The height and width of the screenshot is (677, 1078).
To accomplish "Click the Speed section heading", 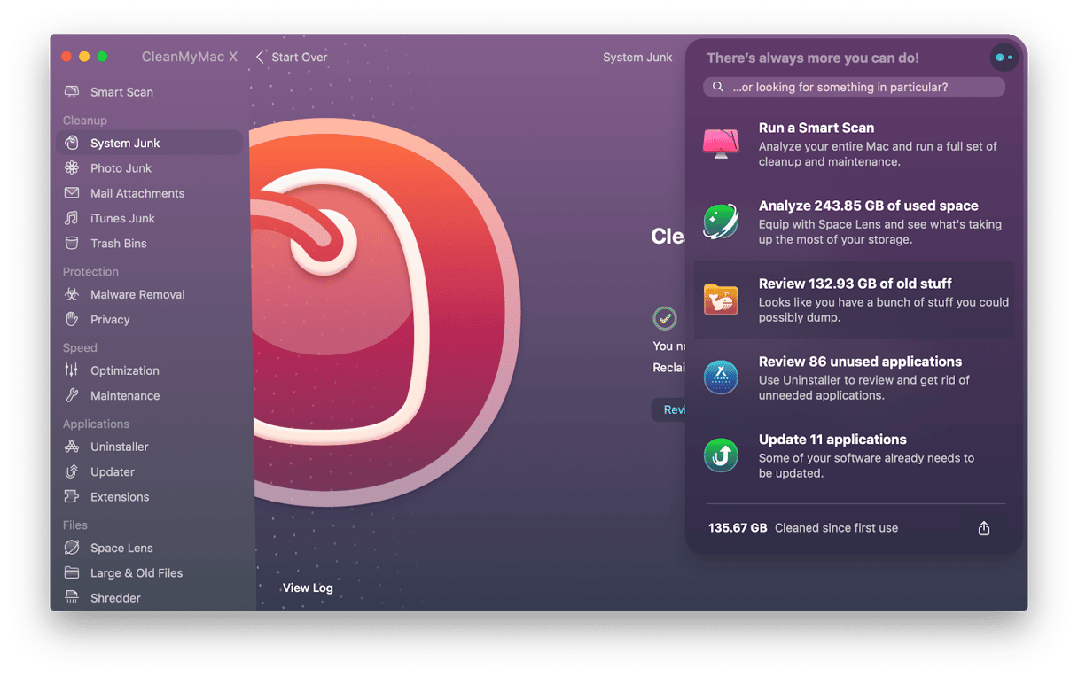I will point(80,347).
